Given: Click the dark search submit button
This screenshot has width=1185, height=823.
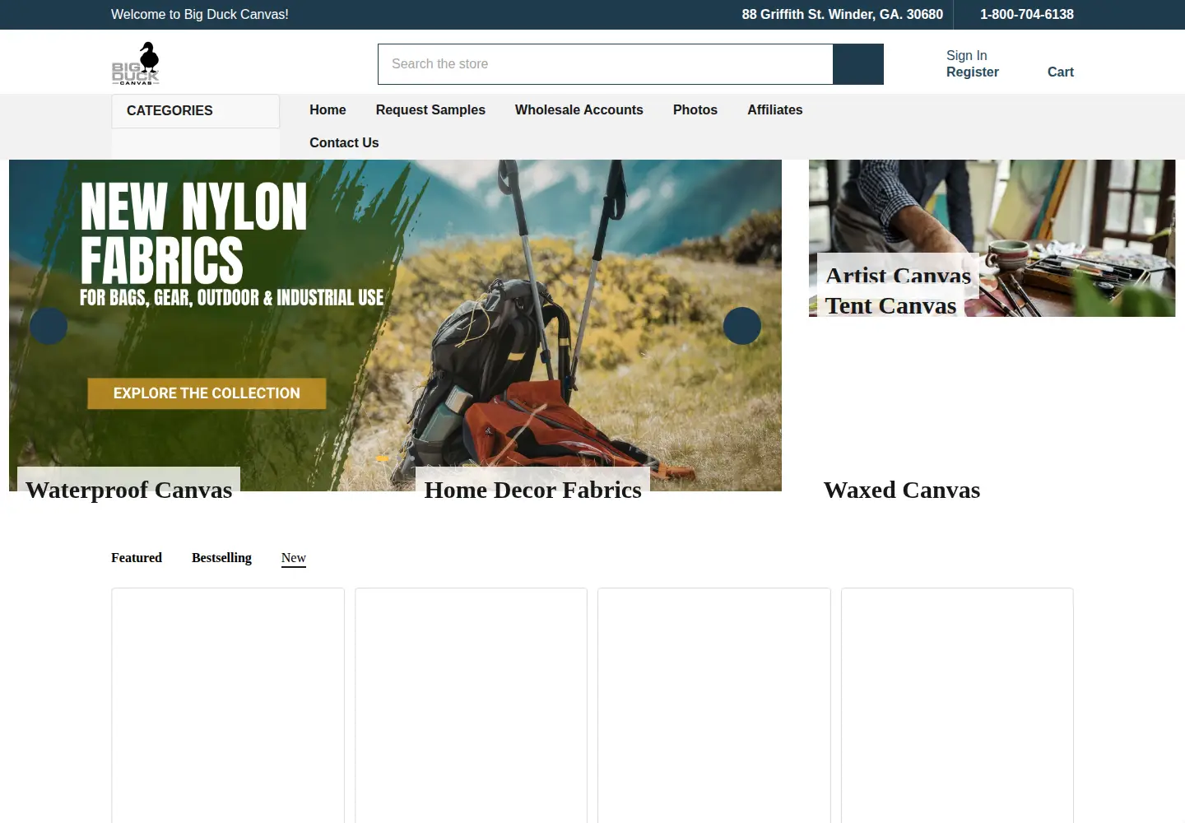Looking at the screenshot, I should pos(858,64).
